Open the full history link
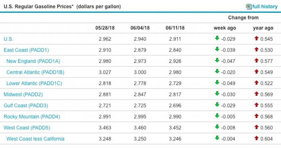This screenshot has height=148, width=281. click(x=265, y=6)
